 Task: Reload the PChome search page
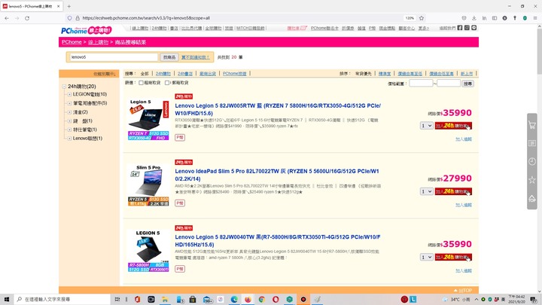[27, 18]
